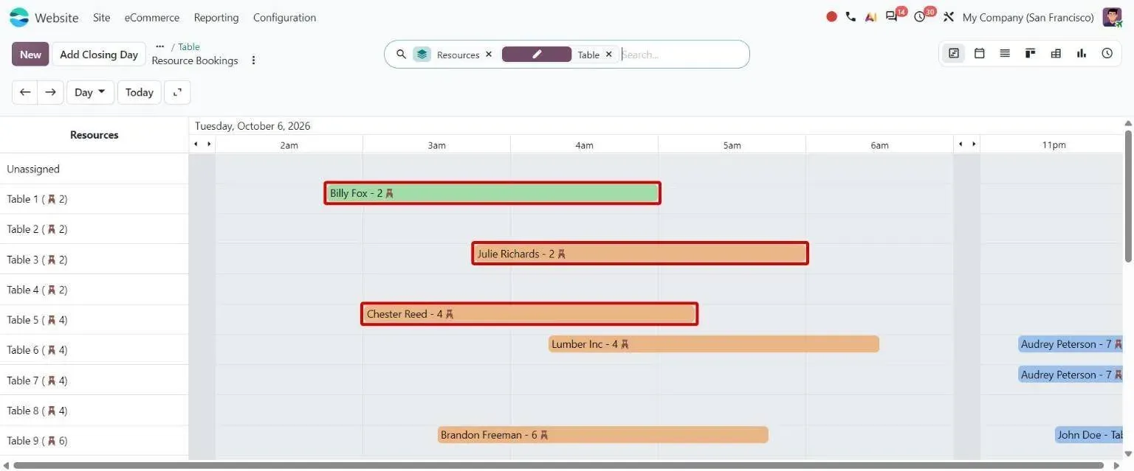The width and height of the screenshot is (1134, 471).
Task: Open the Reporting menu
Action: 216,17
